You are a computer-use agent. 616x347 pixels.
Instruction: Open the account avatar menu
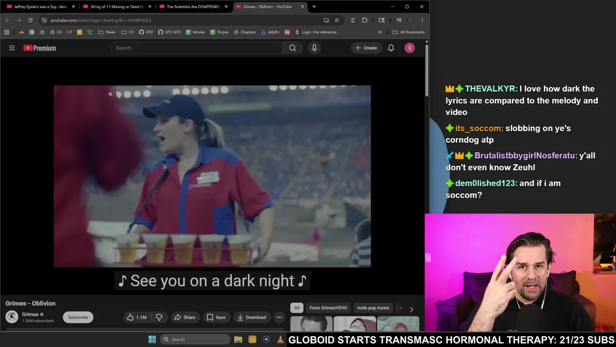(x=410, y=48)
